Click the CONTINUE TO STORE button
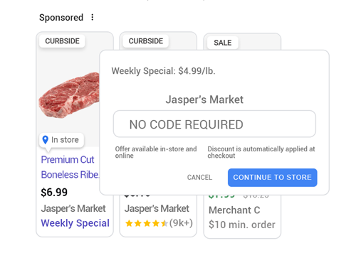Viewport: 356px width, 258px height. pyautogui.click(x=272, y=178)
